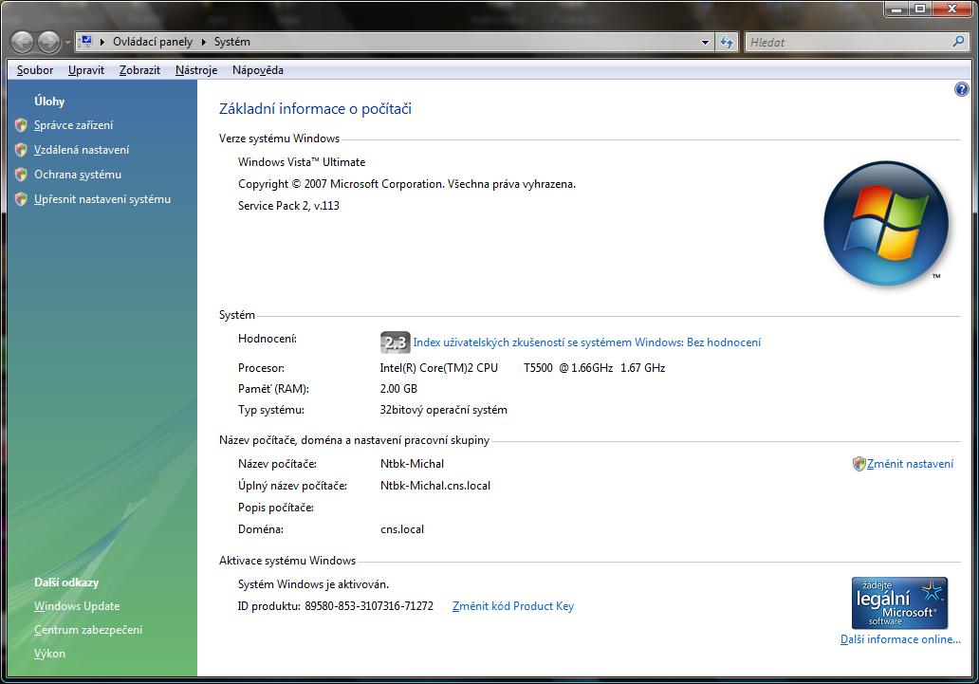Click the magnifier search icon

point(958,42)
